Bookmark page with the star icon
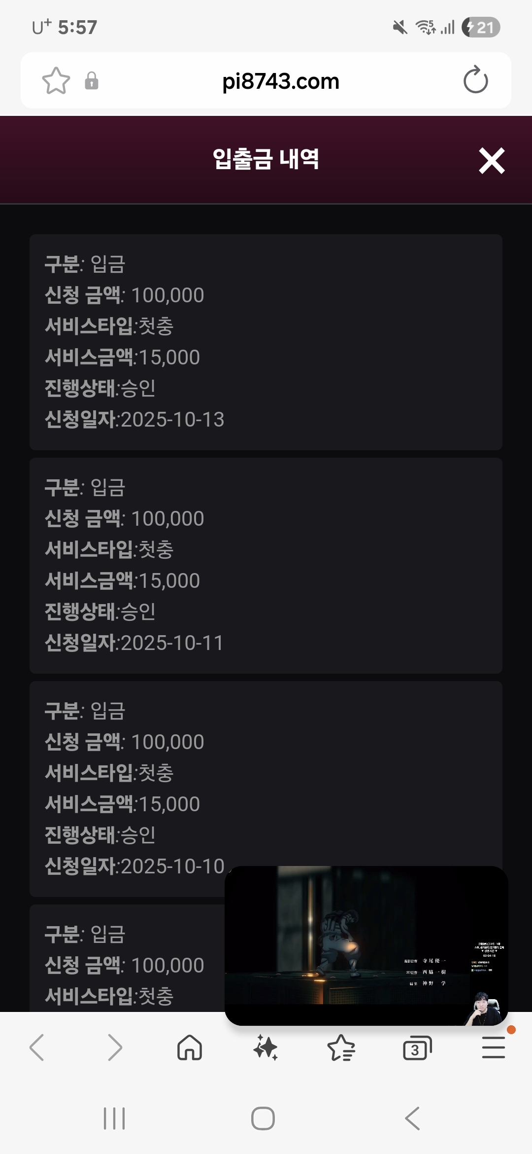 pos(56,80)
